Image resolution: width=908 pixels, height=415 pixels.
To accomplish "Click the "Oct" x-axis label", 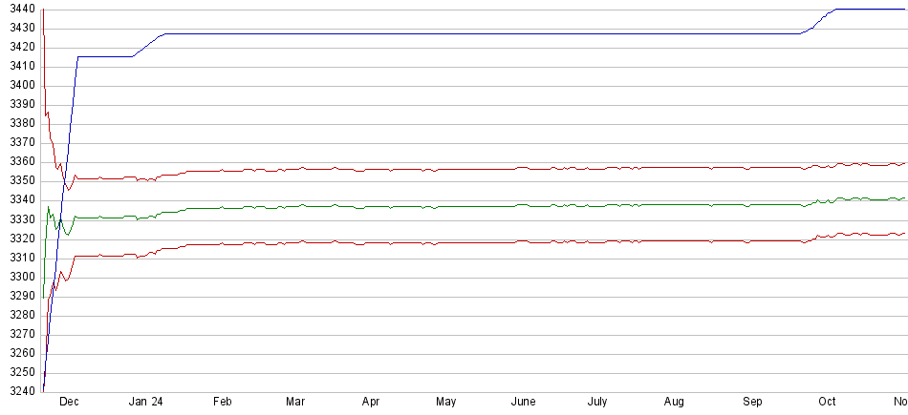I will click(x=827, y=403).
